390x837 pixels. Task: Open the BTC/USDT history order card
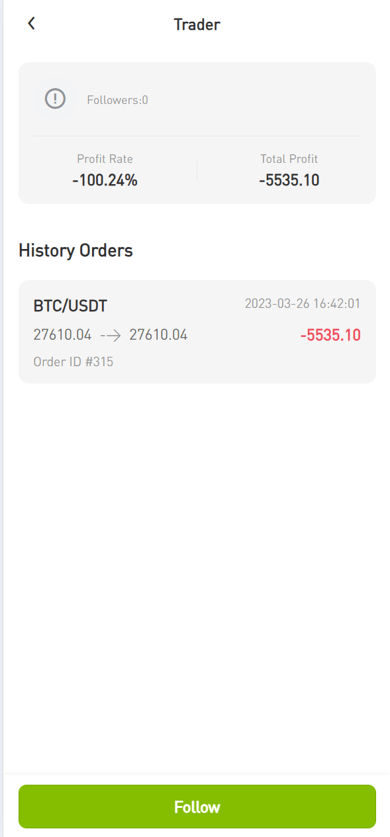pos(197,332)
